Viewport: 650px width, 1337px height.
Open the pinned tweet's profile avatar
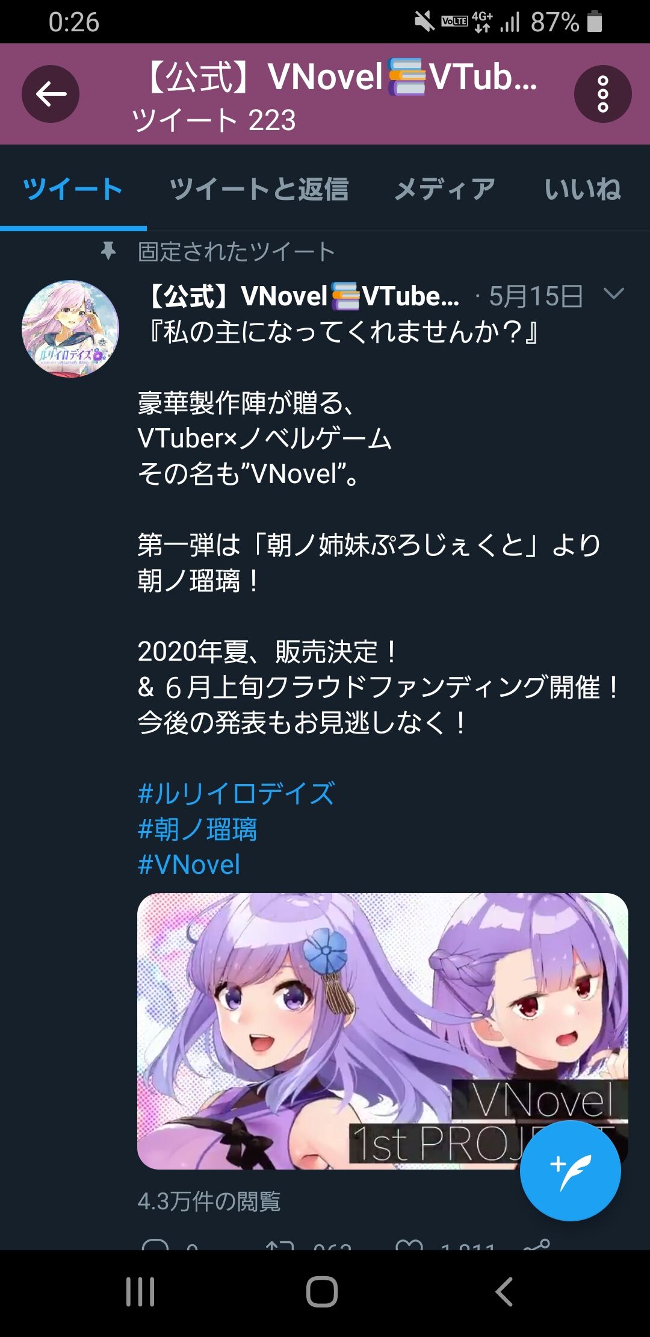(x=70, y=329)
